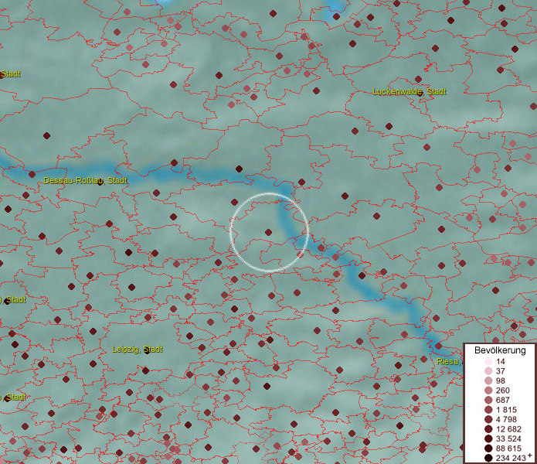Viewport: 537px width, 464px height.
Task: Pick the legend circle for 98
Action: point(488,381)
